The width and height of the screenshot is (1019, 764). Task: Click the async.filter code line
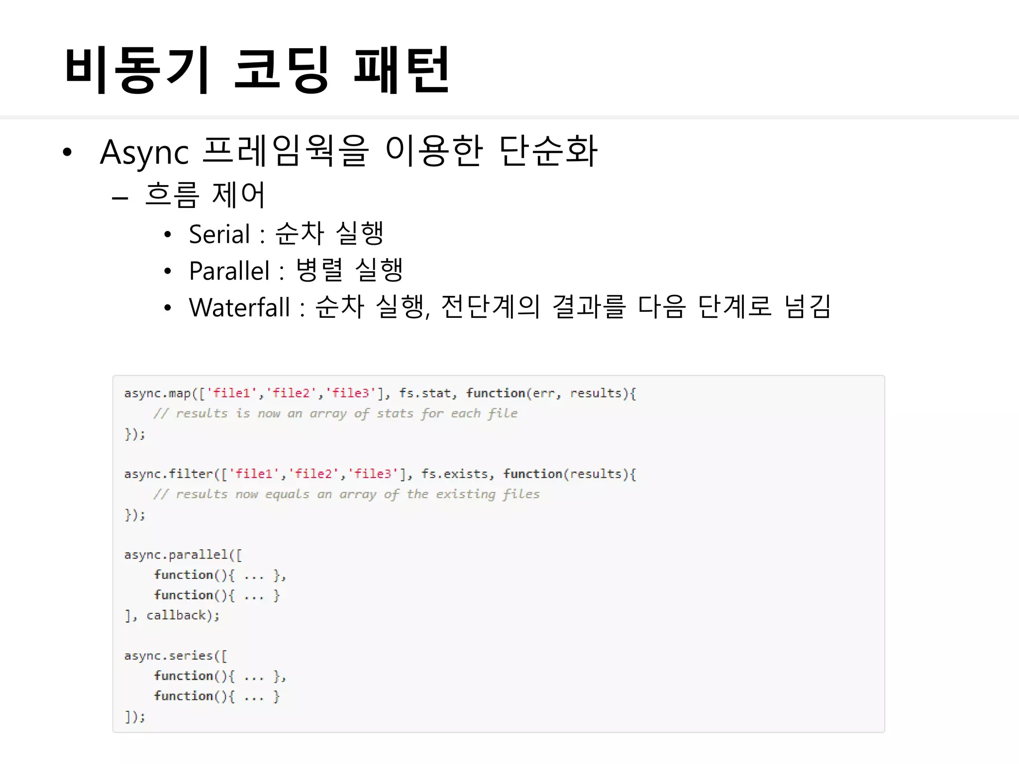point(380,474)
